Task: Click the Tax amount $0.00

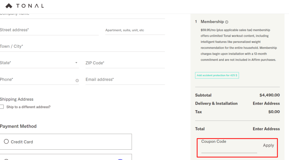Action: point(274,112)
